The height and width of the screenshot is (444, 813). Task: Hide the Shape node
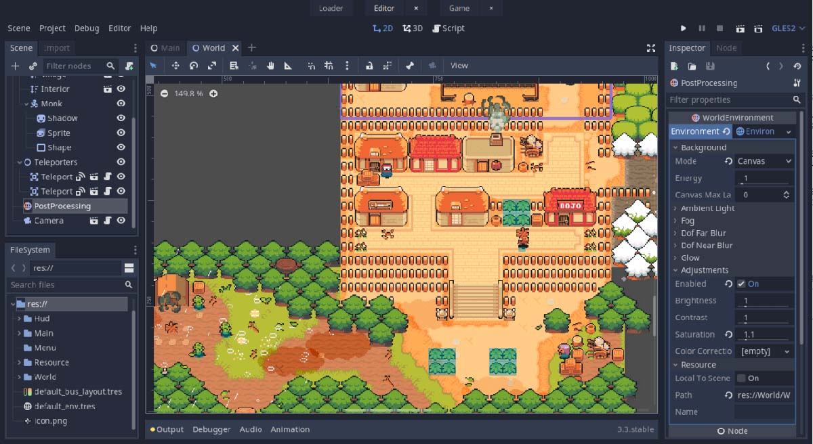pyautogui.click(x=121, y=148)
